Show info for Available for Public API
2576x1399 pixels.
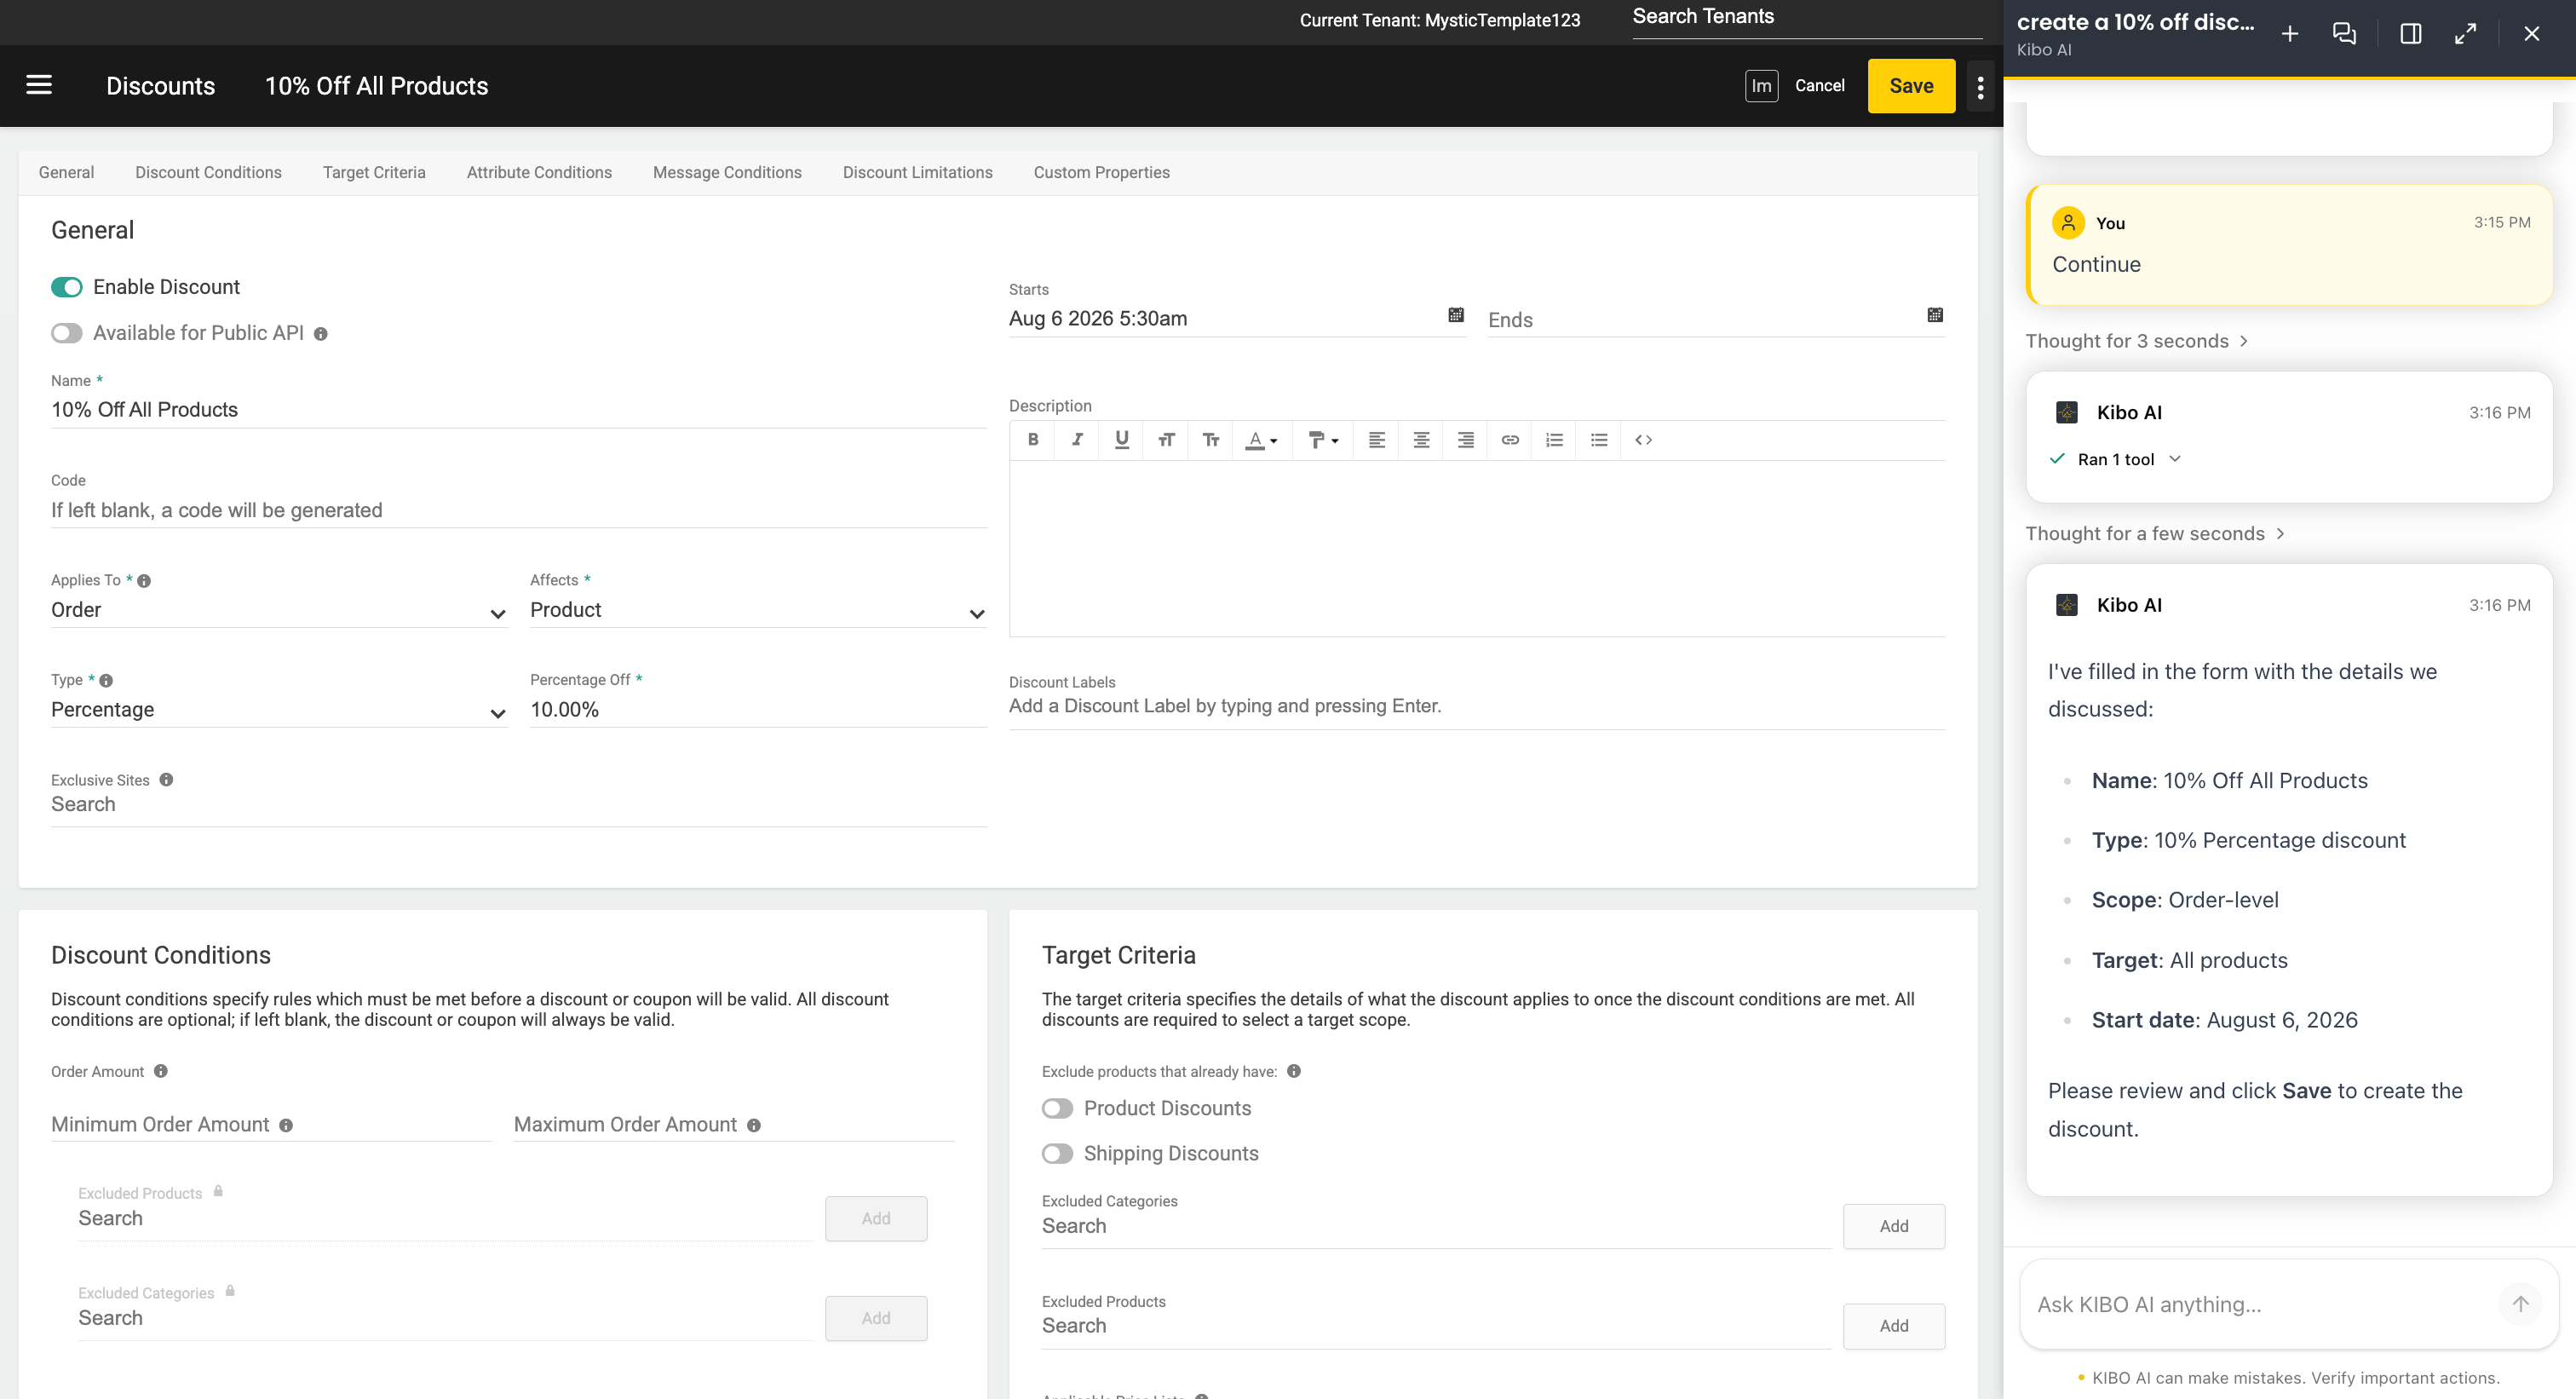coord(320,334)
